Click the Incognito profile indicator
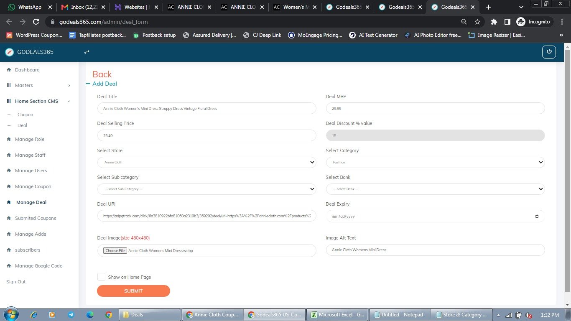 click(533, 22)
